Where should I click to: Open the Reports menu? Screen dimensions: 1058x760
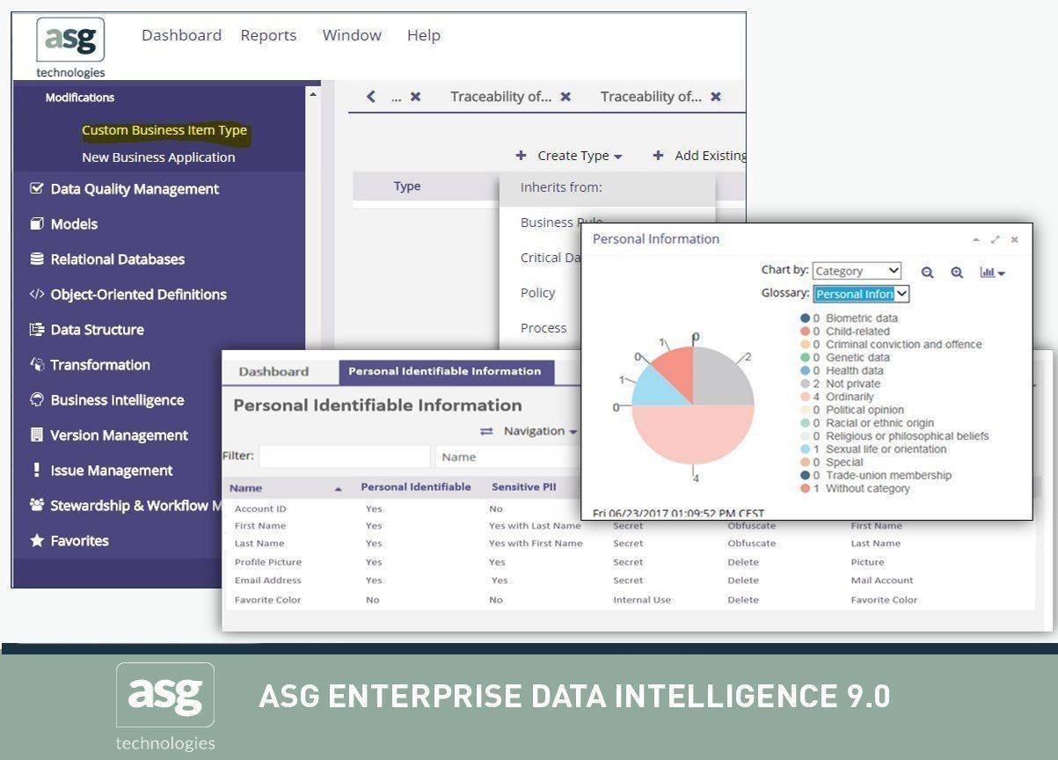tap(268, 35)
